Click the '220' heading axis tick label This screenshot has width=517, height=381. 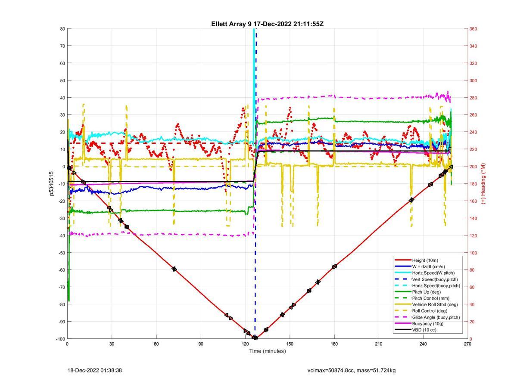click(473, 149)
